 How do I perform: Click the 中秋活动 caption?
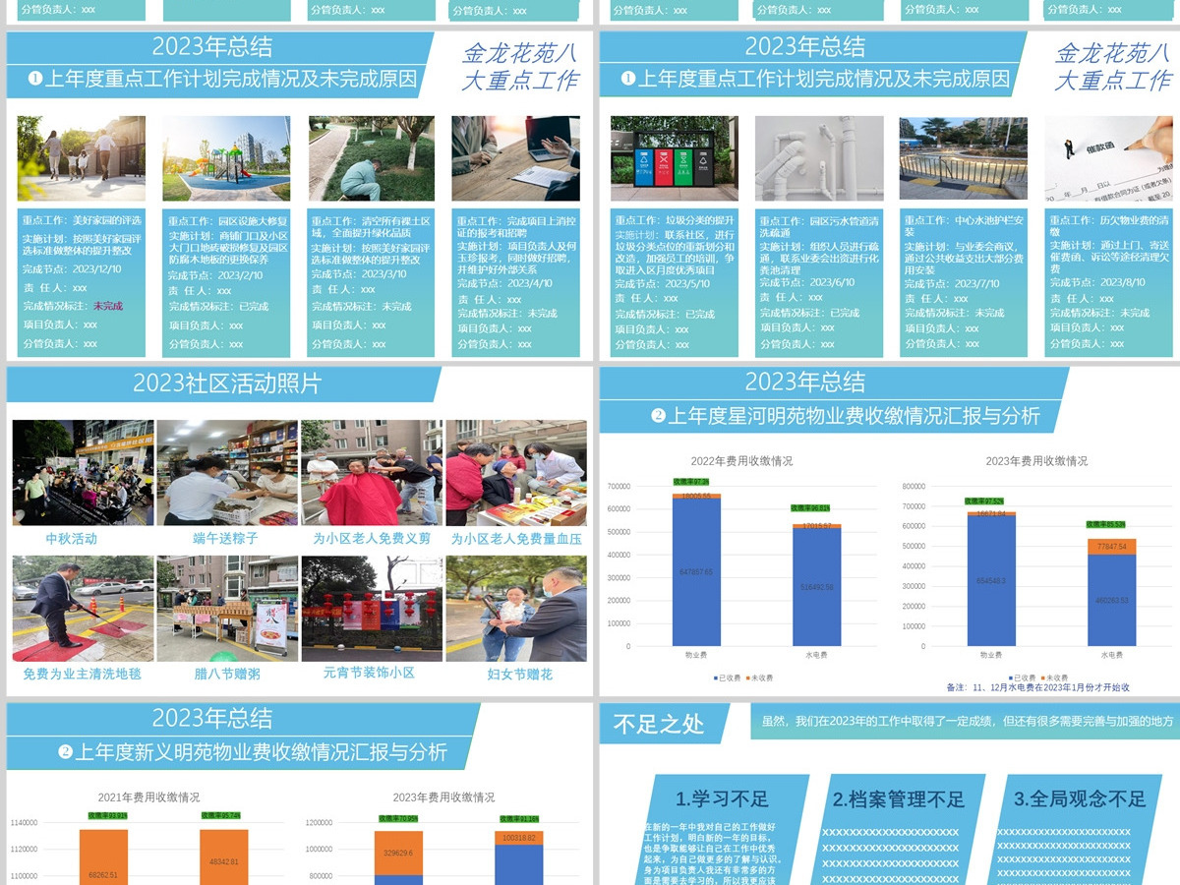(x=72, y=539)
